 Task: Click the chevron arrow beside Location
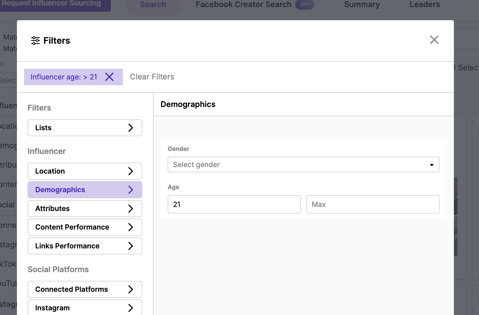point(131,171)
